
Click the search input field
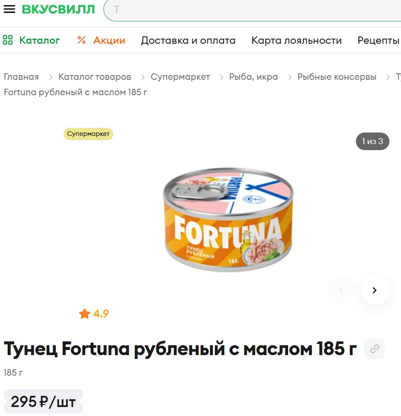coord(252,10)
